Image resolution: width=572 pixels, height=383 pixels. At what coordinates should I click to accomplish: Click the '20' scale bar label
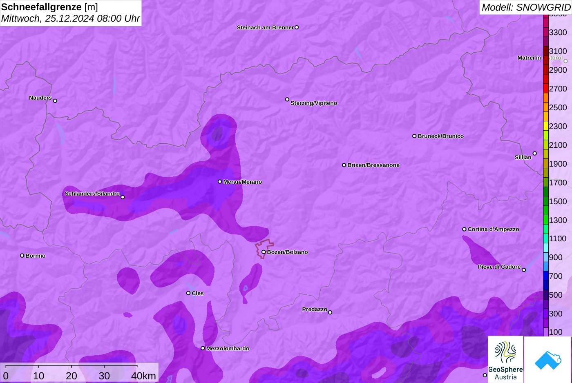coord(71,376)
